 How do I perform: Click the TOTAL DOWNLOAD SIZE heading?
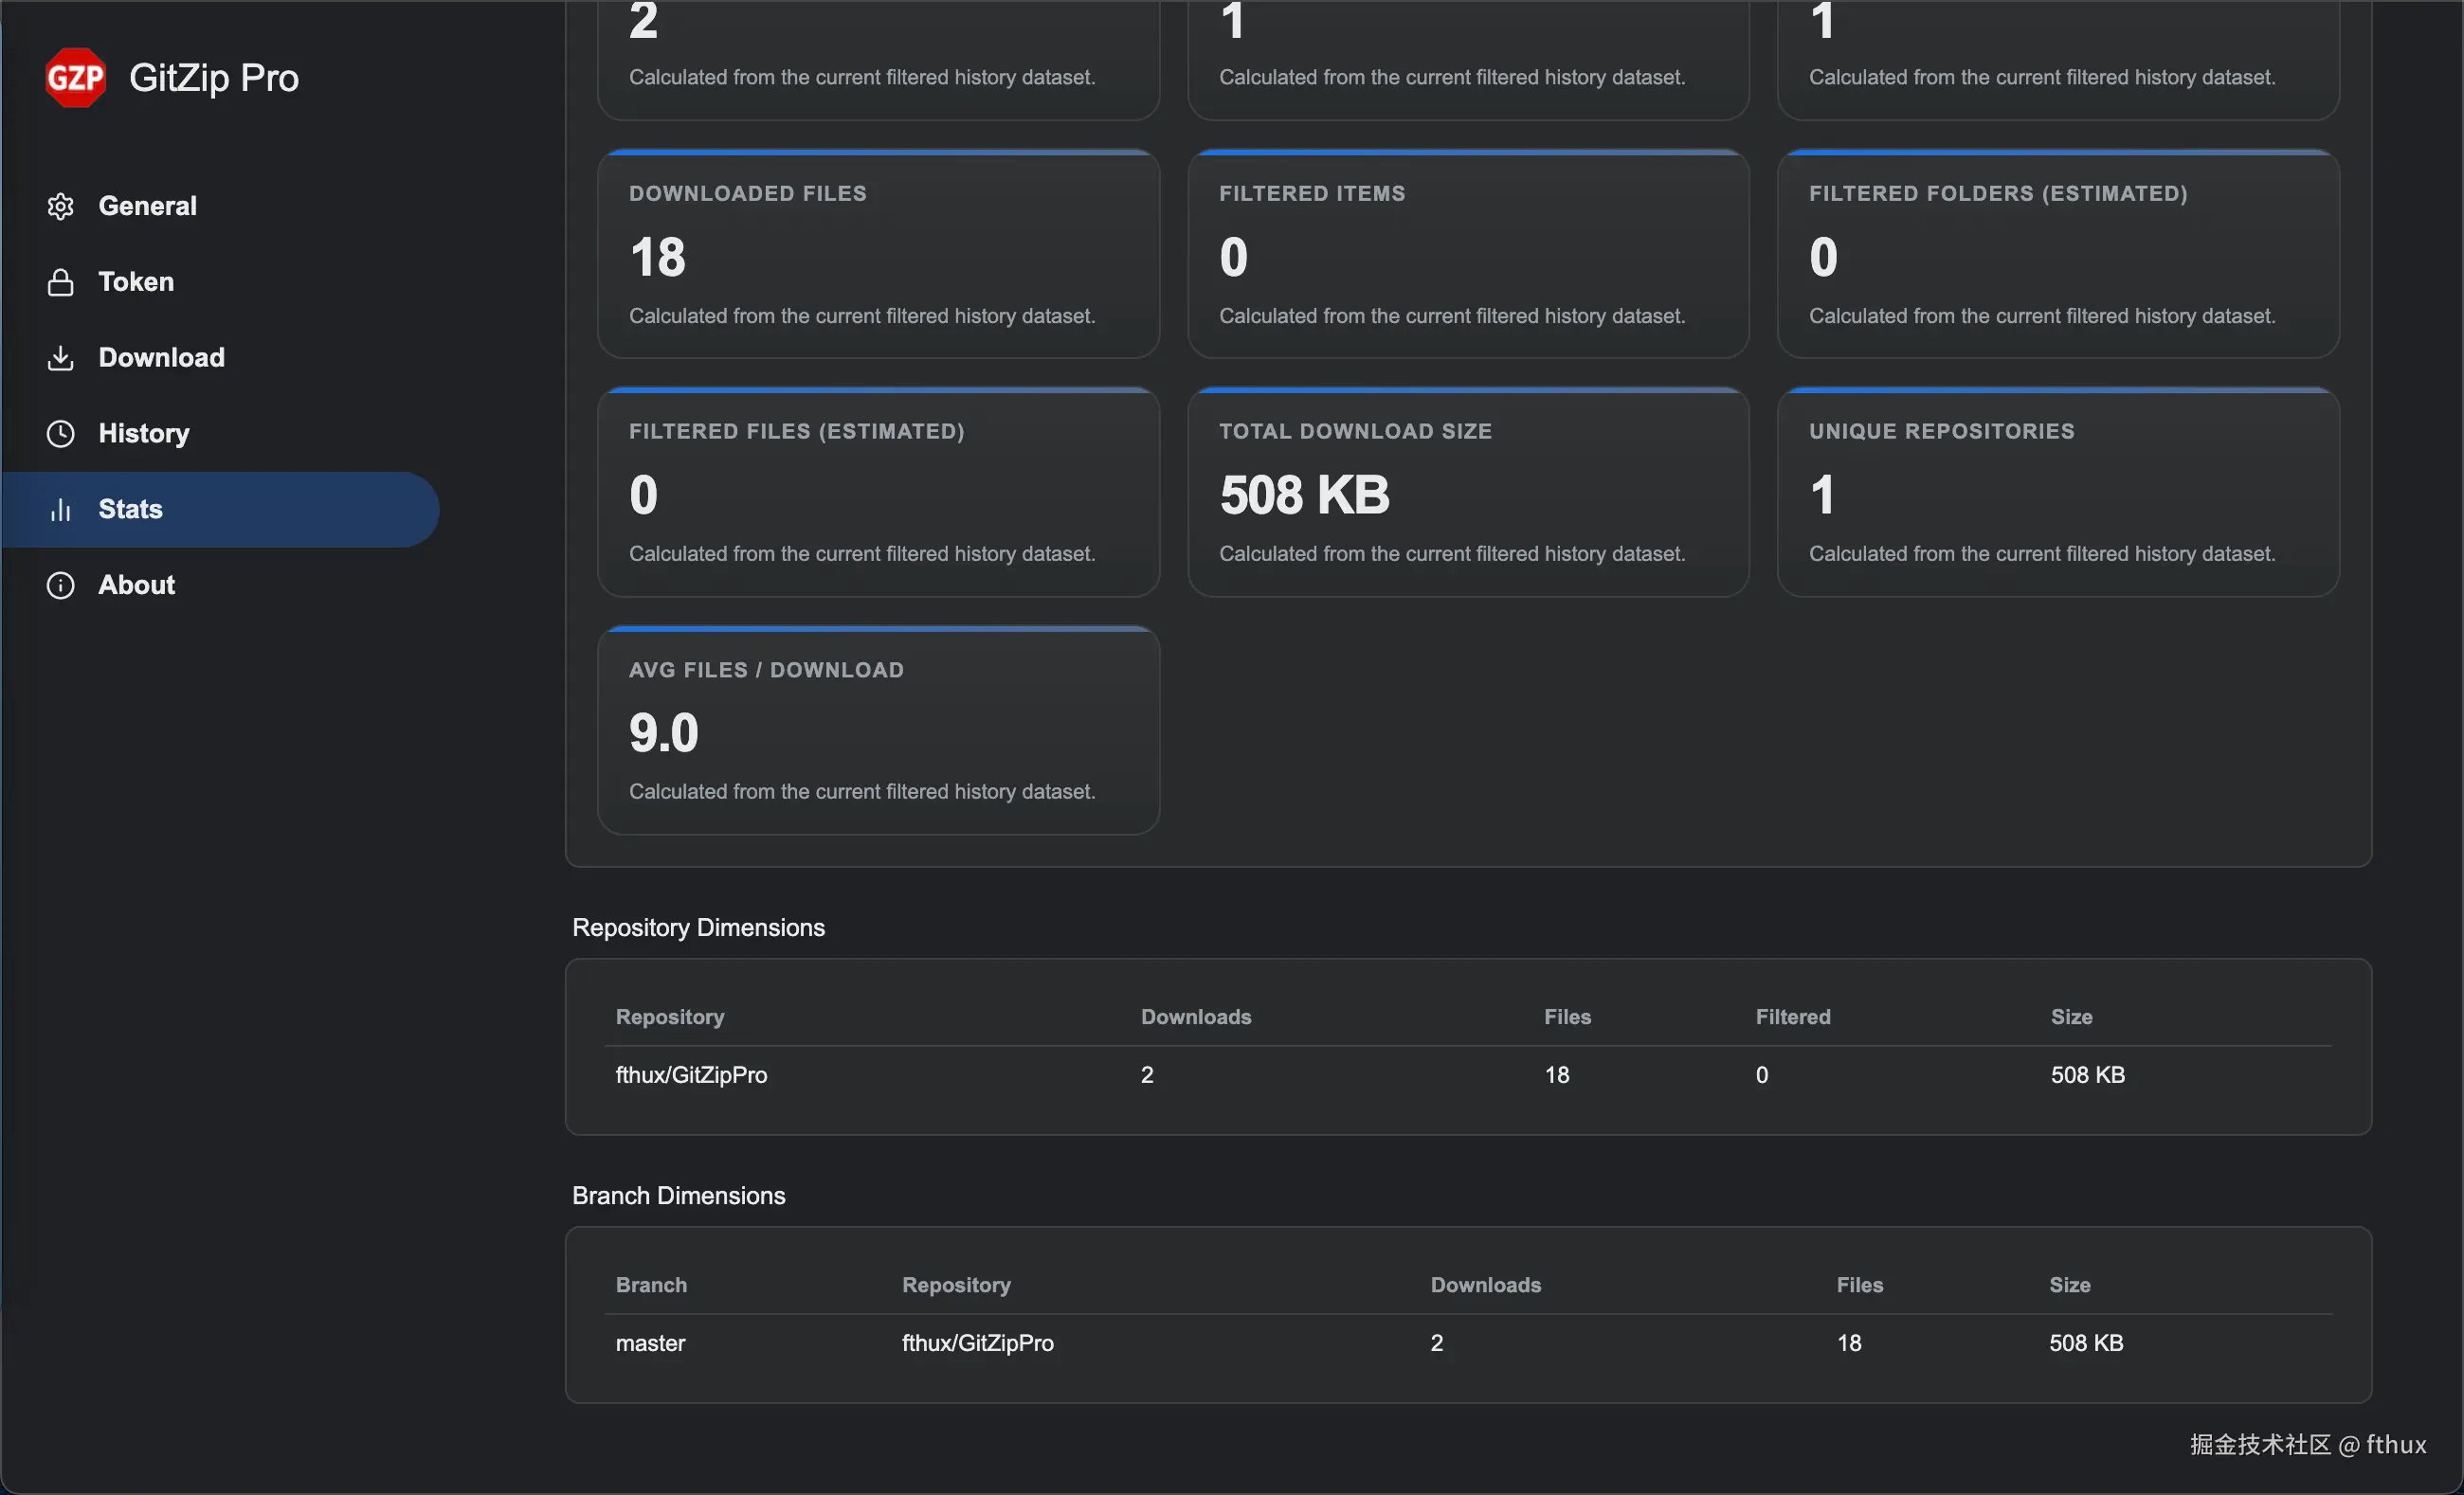[x=1355, y=431]
